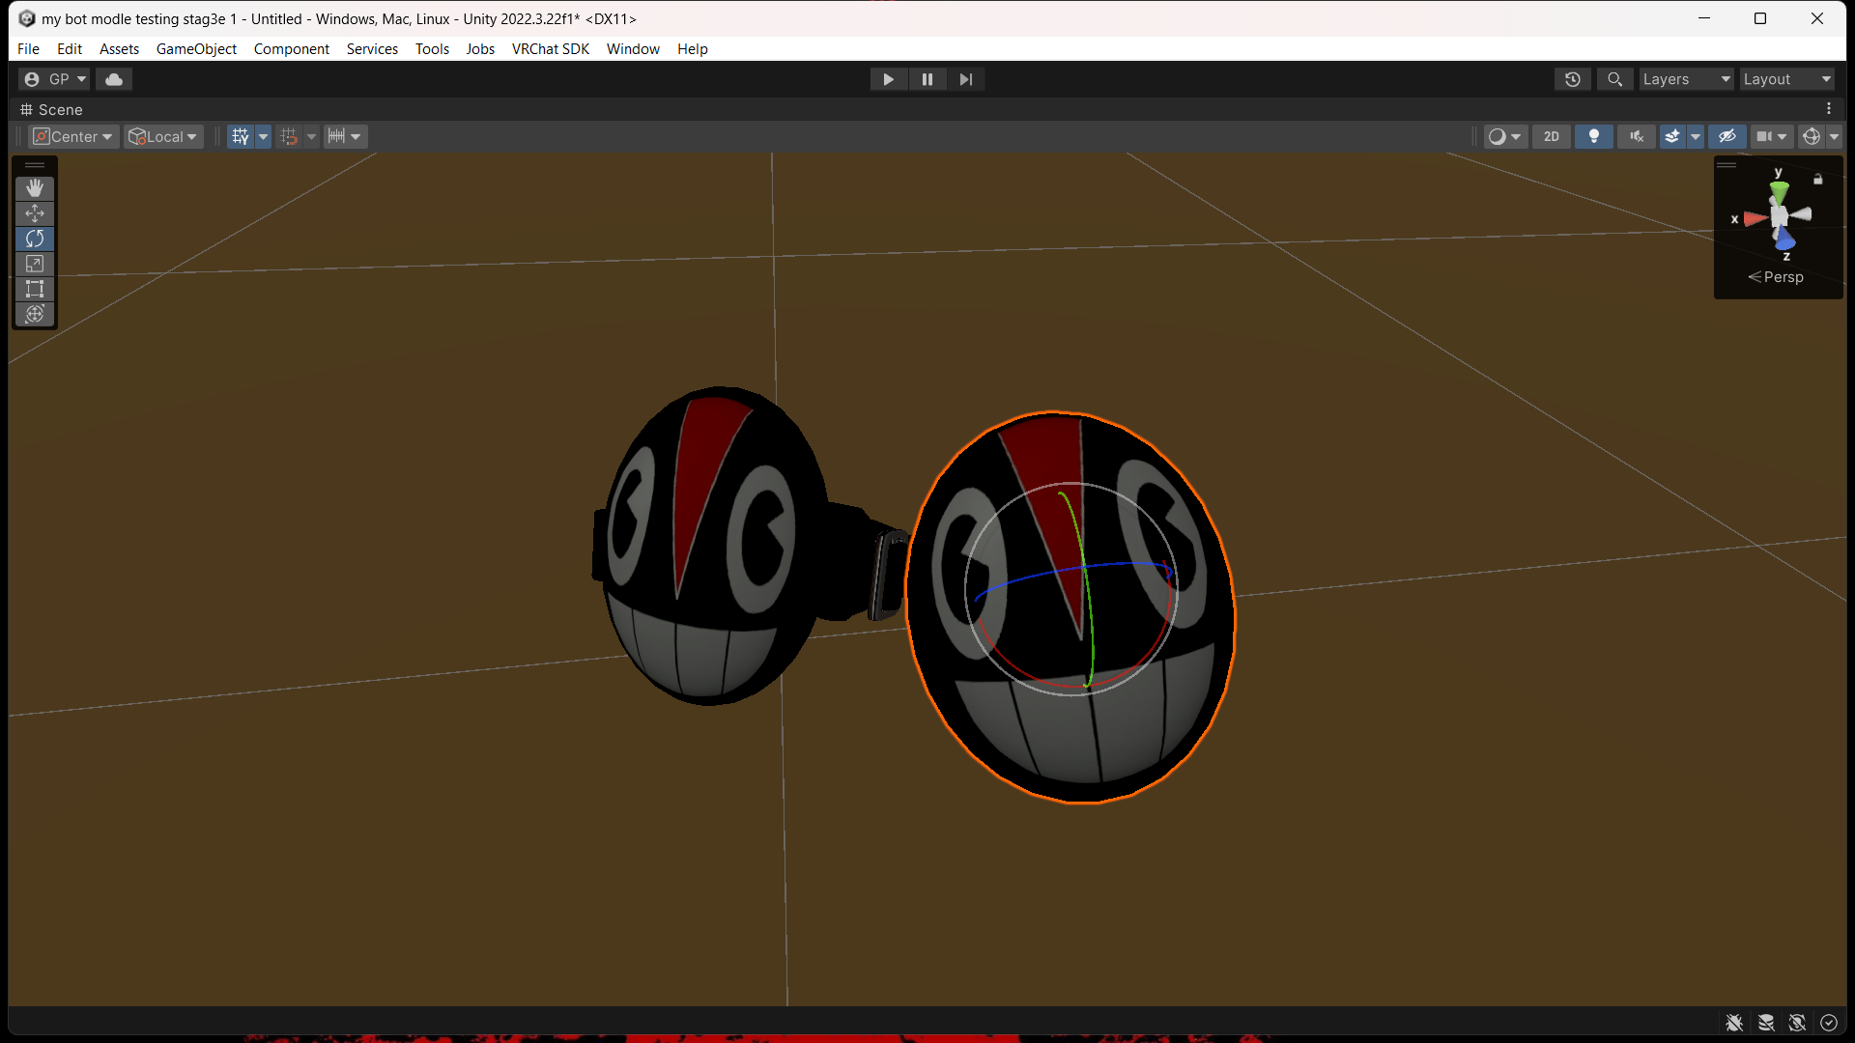Image resolution: width=1855 pixels, height=1043 pixels.
Task: Open Unity Cloud services icon
Action: [114, 79]
